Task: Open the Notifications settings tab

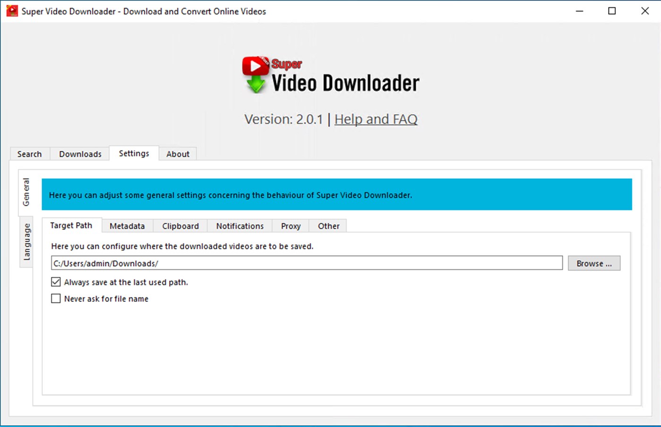Action: [240, 226]
